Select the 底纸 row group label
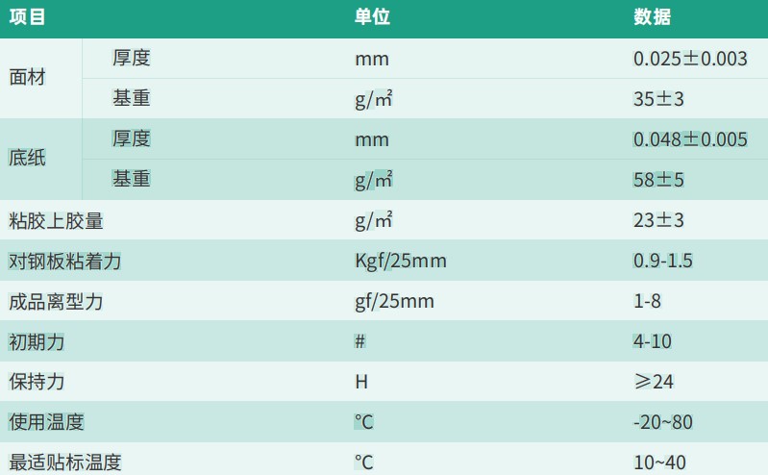 point(28,158)
